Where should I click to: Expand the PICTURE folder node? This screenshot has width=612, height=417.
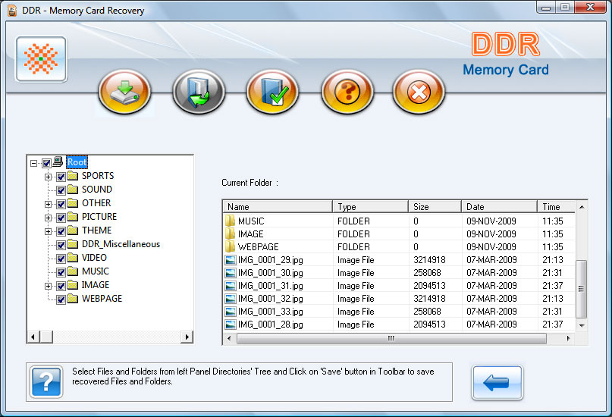click(x=48, y=218)
